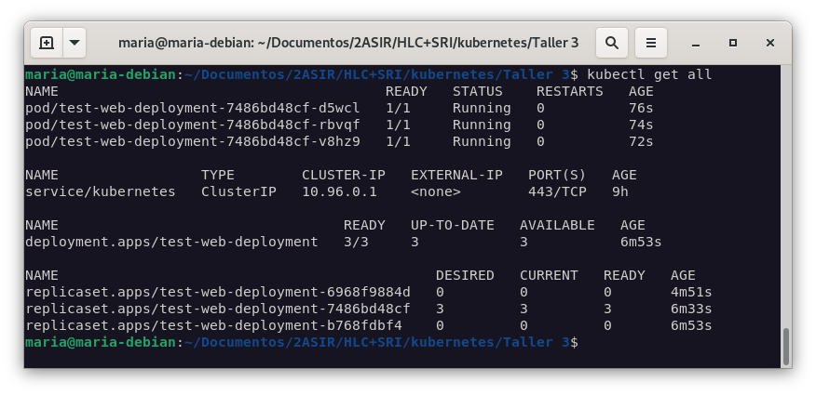Open the terminal search tool

click(611, 43)
